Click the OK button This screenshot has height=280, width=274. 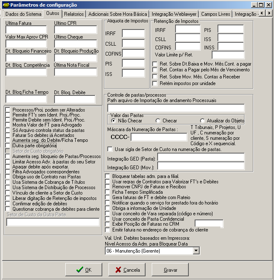(84, 270)
